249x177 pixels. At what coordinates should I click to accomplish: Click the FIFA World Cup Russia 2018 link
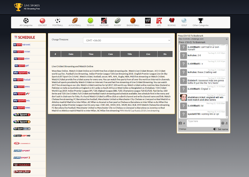[139, 111]
